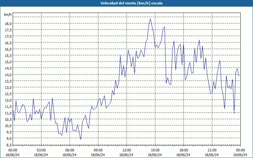Click the 17,0 y-axis label

pos(8,36)
